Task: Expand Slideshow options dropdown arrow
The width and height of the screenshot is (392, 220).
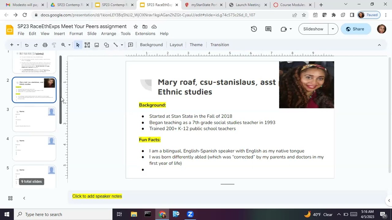Action: coord(333,29)
